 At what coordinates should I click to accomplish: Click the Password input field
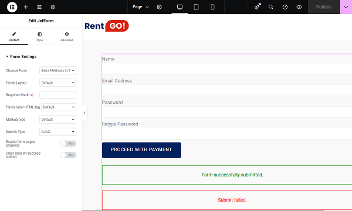(226, 112)
